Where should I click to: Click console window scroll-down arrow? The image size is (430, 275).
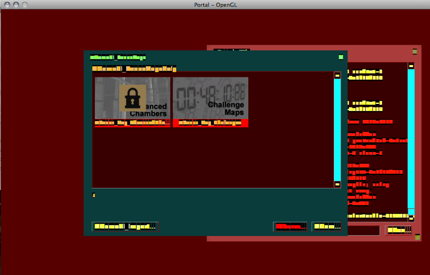tap(411, 218)
